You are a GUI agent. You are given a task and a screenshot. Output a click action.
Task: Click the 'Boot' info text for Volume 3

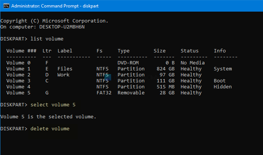pyautogui.click(x=220, y=81)
